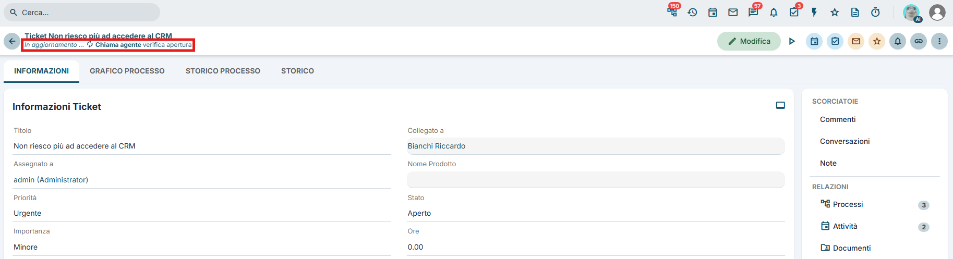This screenshot has width=953, height=259.
Task: Switch to the STORICO PROCESSO tab
Action: point(223,71)
